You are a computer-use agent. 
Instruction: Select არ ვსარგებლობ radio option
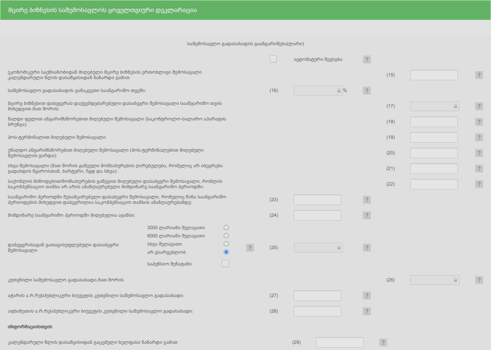(x=226, y=252)
